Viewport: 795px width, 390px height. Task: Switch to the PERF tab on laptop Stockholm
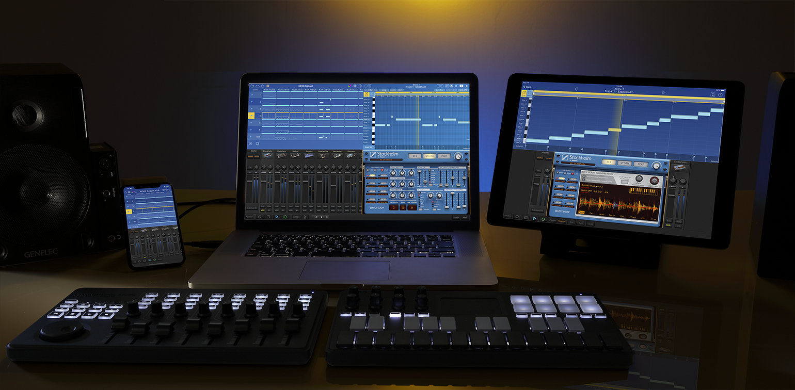[x=444, y=156]
